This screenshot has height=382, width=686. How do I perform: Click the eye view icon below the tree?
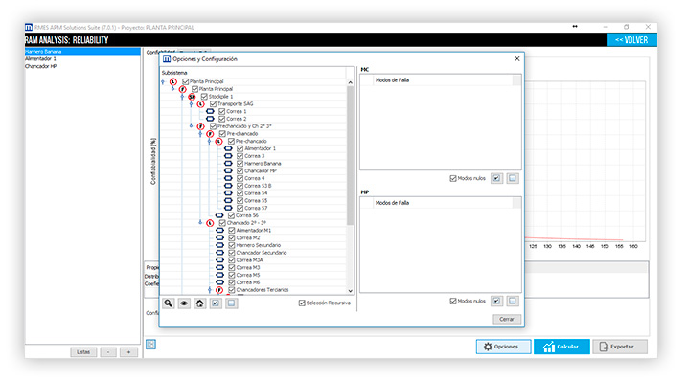point(184,303)
